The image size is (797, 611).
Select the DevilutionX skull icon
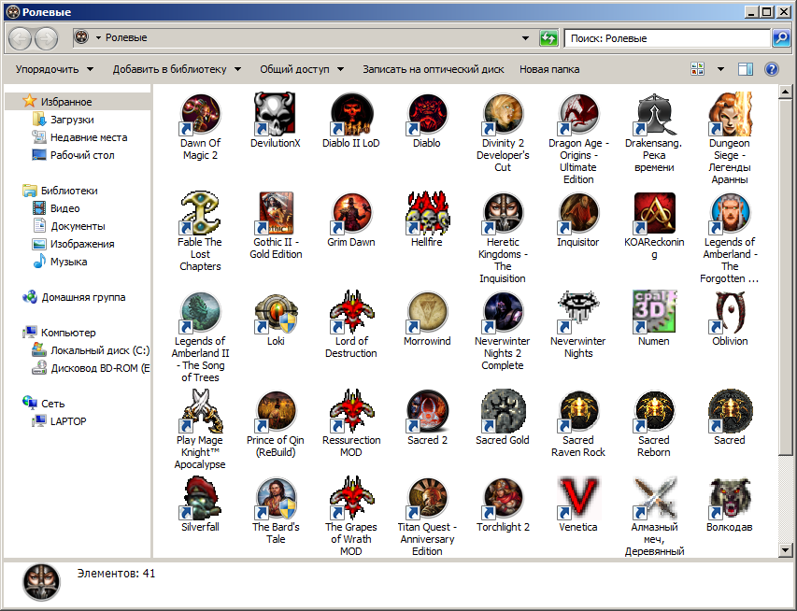[x=275, y=114]
